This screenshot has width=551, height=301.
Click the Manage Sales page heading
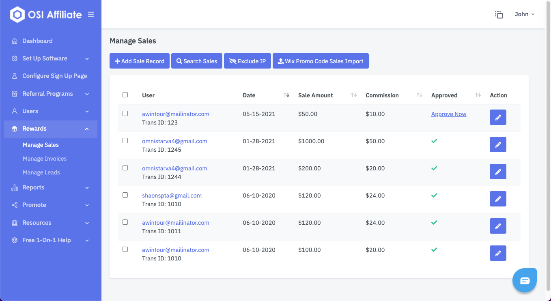coord(133,41)
